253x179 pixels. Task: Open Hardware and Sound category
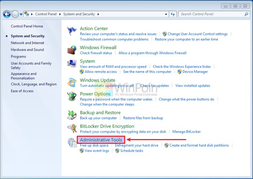pyautogui.click(x=27, y=50)
